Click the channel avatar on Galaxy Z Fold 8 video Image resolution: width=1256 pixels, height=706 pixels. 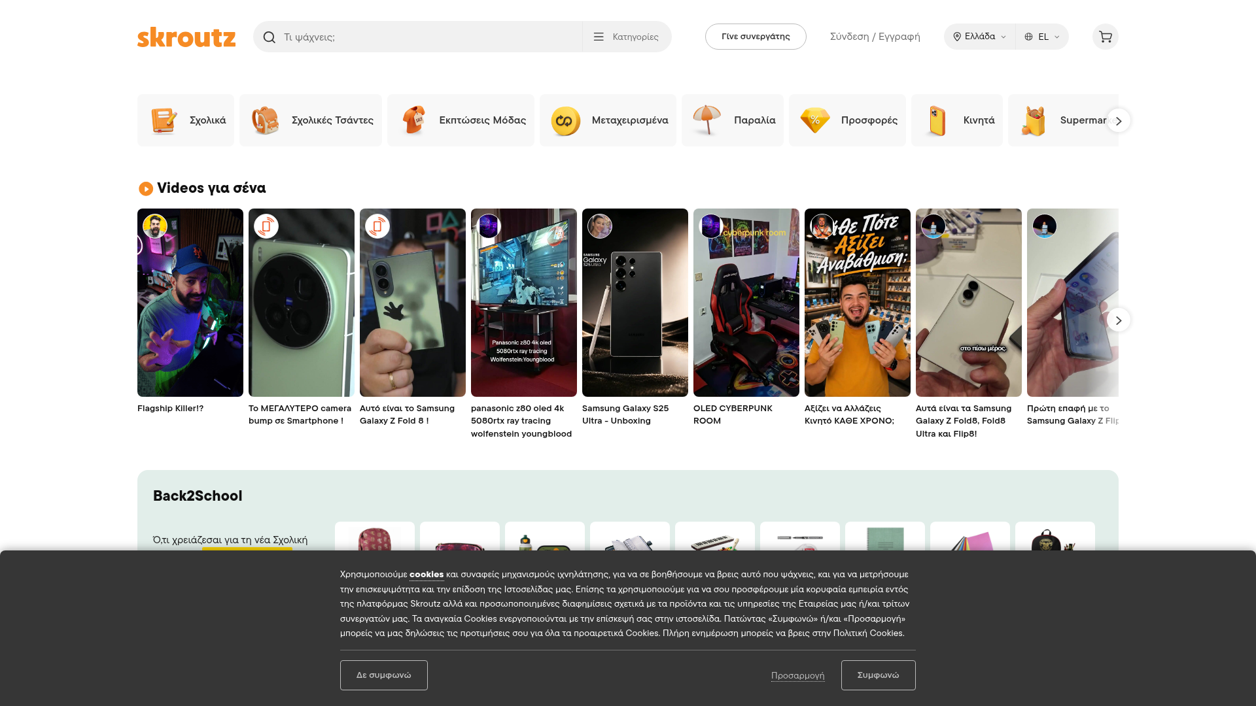pyautogui.click(x=377, y=226)
